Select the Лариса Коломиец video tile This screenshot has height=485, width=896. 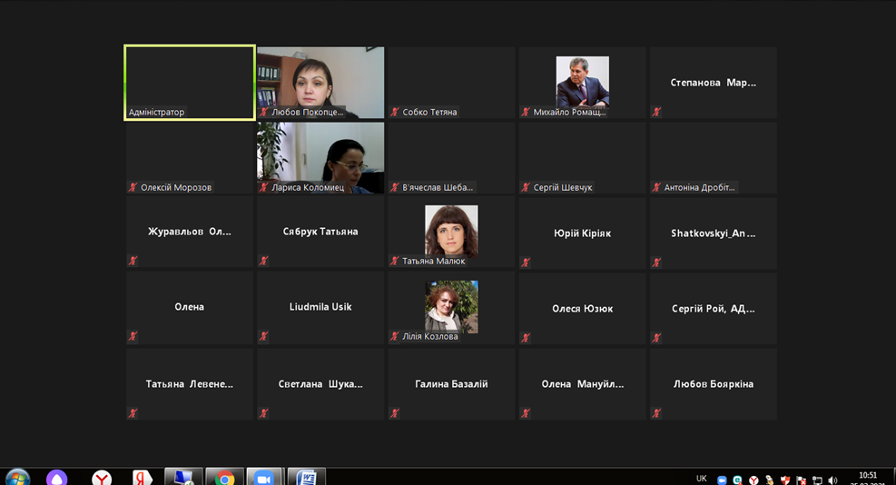tap(320, 157)
